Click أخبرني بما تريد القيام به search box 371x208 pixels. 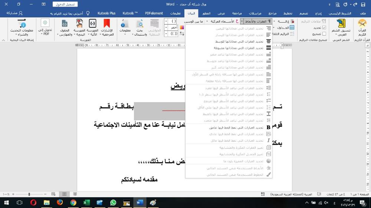66,13
